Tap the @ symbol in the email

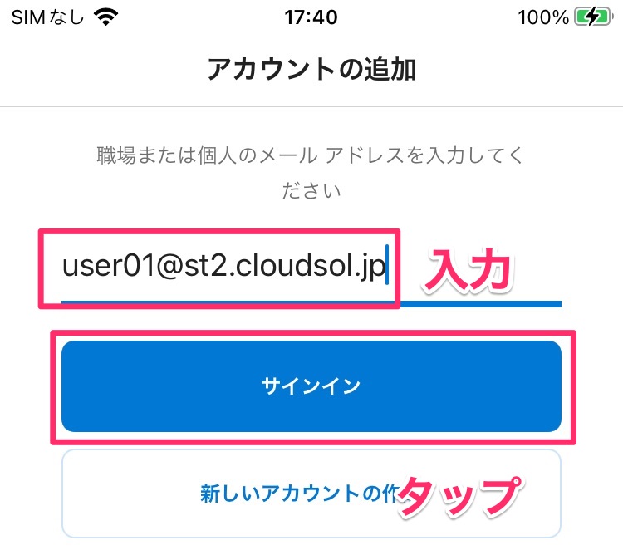point(169,266)
